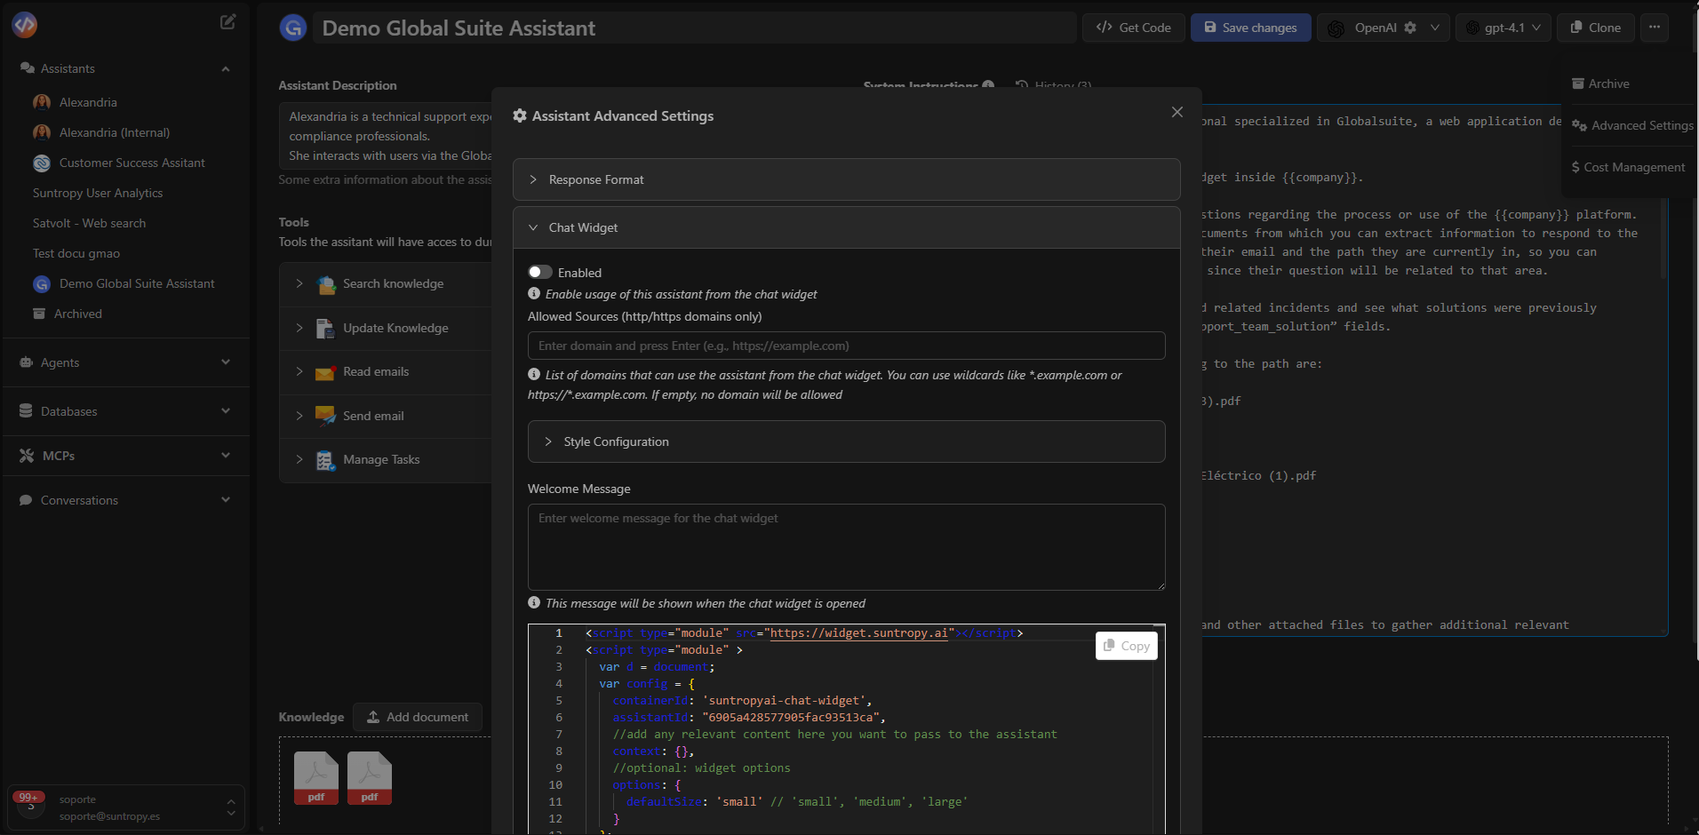Click the MCPs icon in the sidebar

point(25,455)
